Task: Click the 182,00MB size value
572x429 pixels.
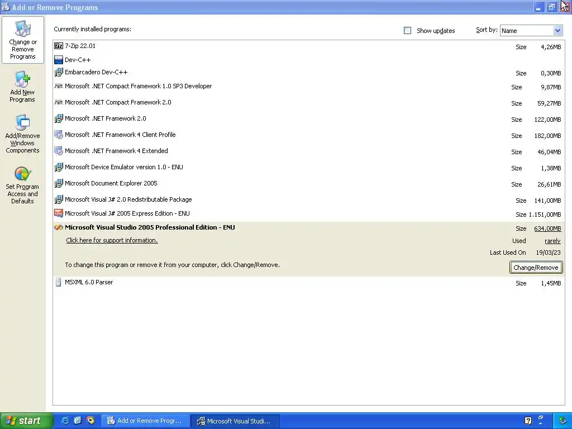Action: click(547, 136)
